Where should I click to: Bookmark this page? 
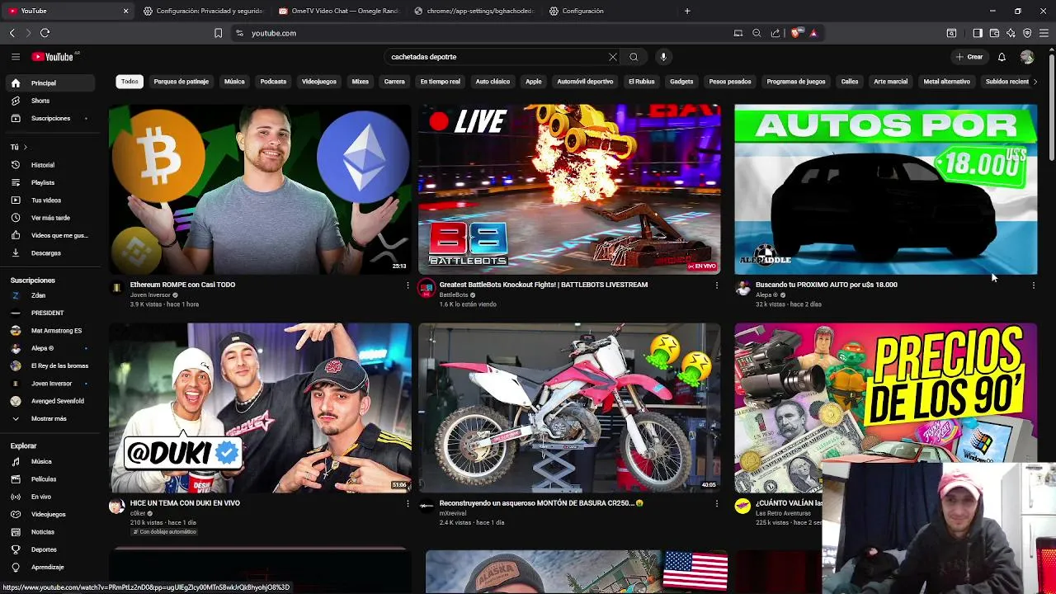point(218,33)
